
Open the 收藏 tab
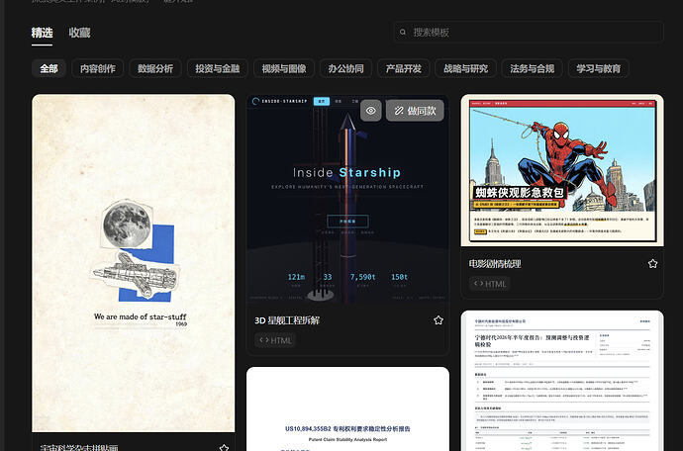point(79,33)
